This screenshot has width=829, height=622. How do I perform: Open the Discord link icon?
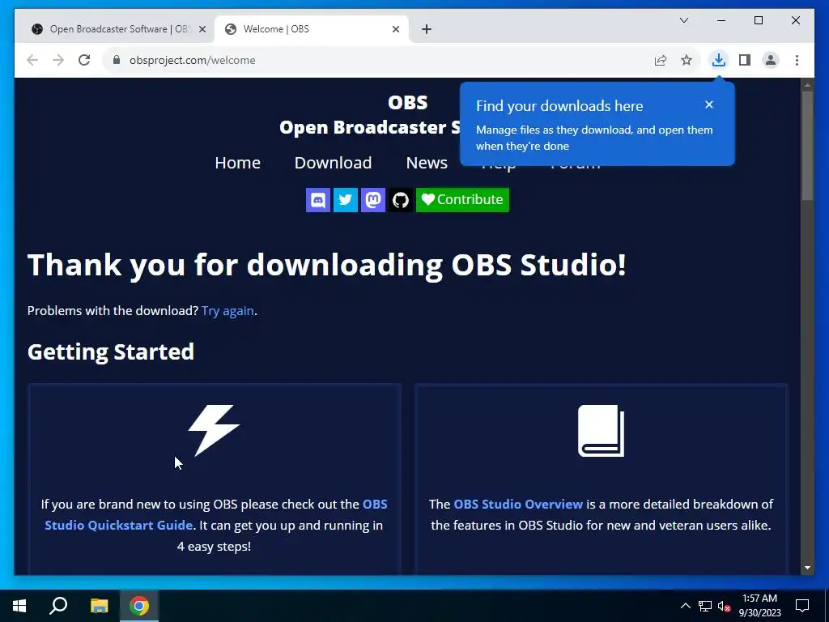click(x=317, y=200)
